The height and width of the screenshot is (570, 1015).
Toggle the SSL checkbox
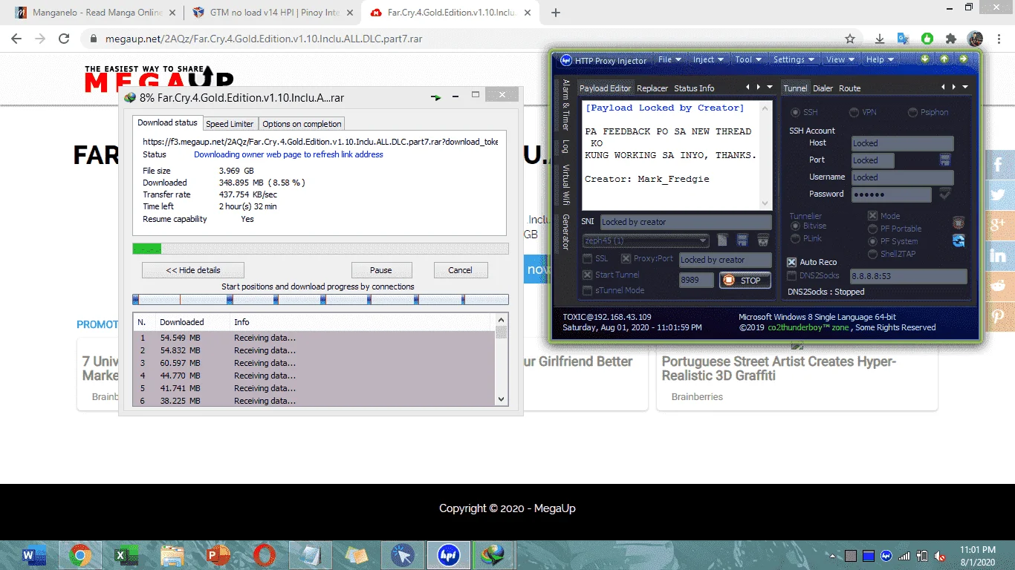588,258
